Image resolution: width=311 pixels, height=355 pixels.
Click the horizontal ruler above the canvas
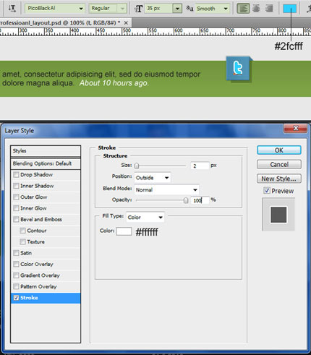click(155, 32)
